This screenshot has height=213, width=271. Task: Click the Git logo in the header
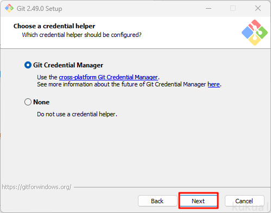tap(255, 33)
